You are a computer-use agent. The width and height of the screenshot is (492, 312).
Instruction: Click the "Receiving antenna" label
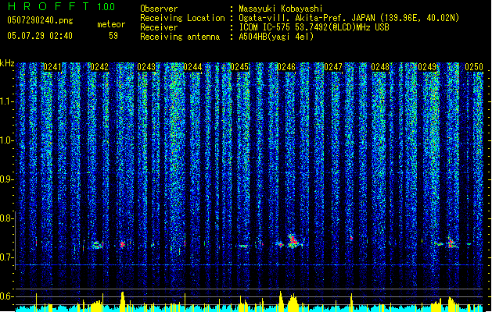[180, 37]
